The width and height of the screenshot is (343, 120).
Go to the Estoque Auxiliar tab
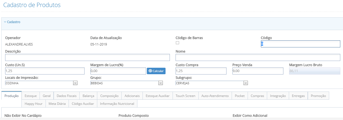click(x=158, y=96)
